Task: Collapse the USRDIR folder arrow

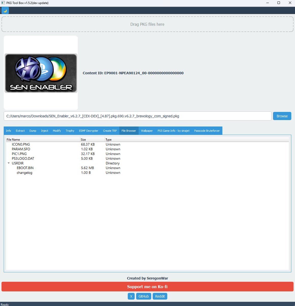Action: (x=9, y=163)
